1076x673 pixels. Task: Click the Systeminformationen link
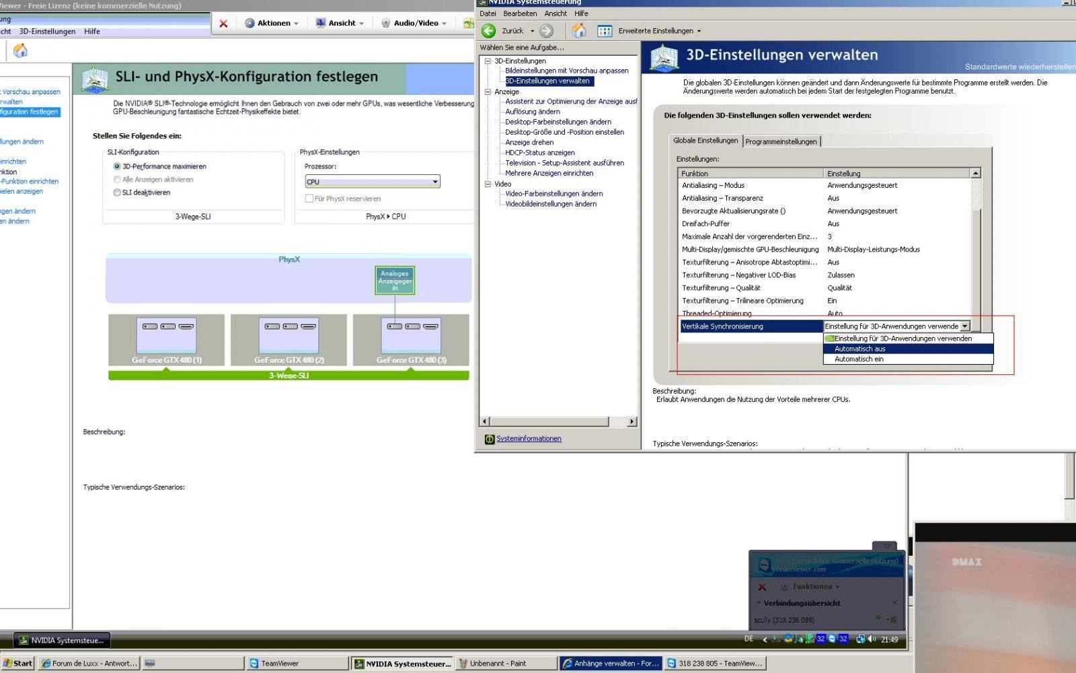(x=529, y=439)
